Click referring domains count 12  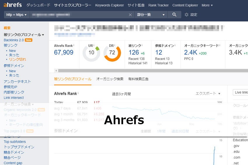click(159, 52)
